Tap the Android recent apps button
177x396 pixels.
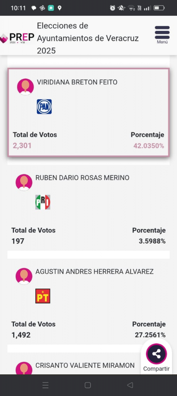(x=46, y=385)
